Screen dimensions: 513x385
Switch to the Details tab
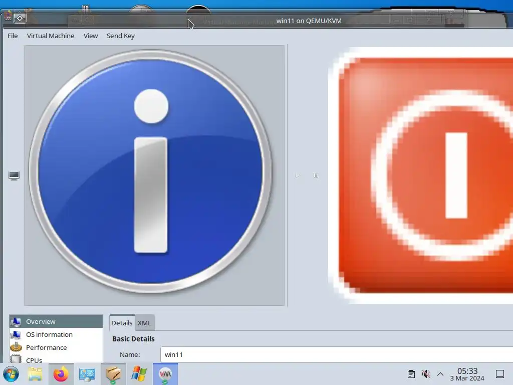tap(122, 323)
